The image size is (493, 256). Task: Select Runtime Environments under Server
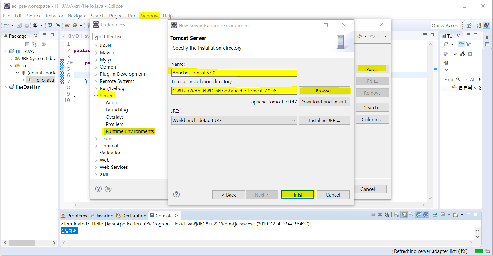130,131
